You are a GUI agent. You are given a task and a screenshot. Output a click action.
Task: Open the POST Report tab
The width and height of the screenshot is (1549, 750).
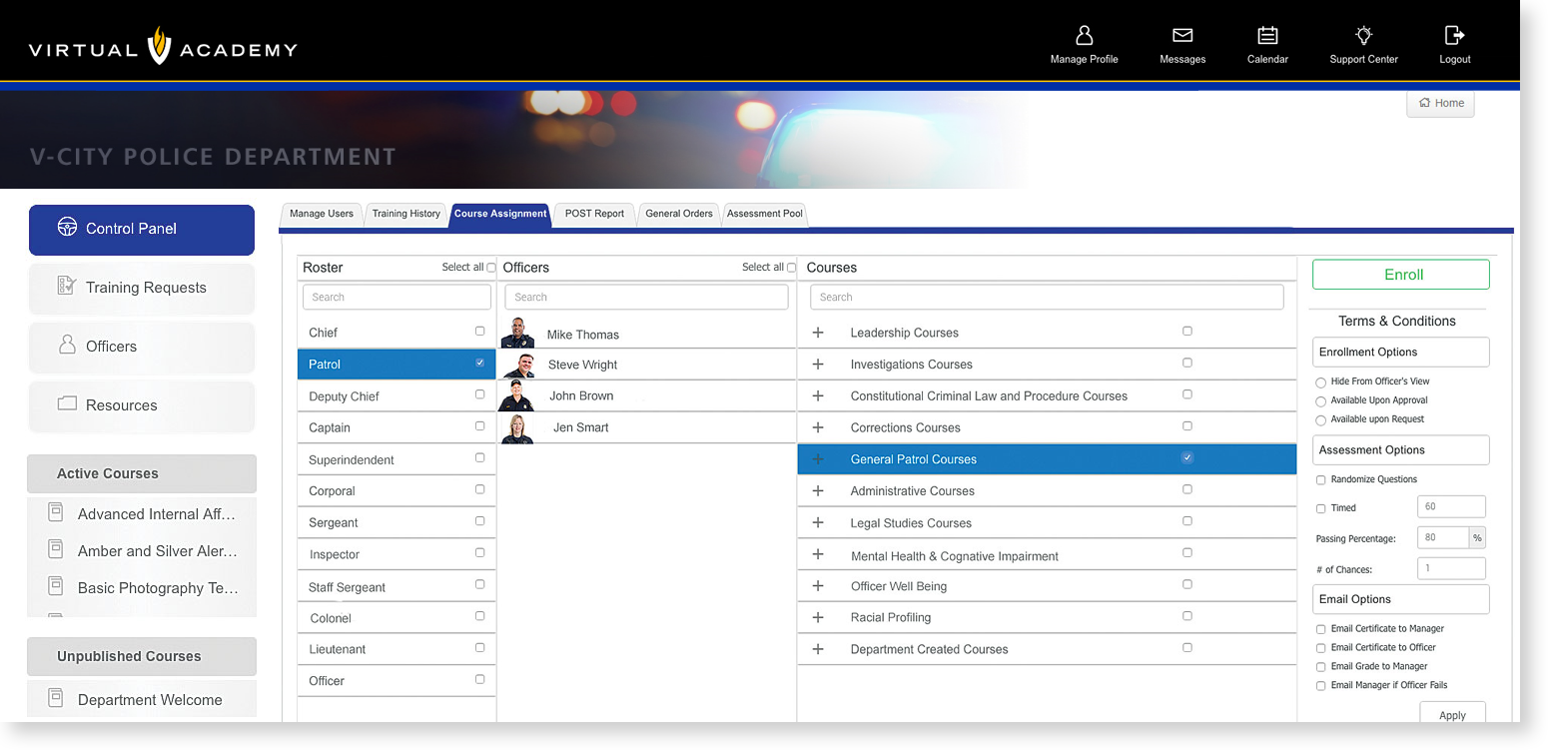tap(594, 214)
